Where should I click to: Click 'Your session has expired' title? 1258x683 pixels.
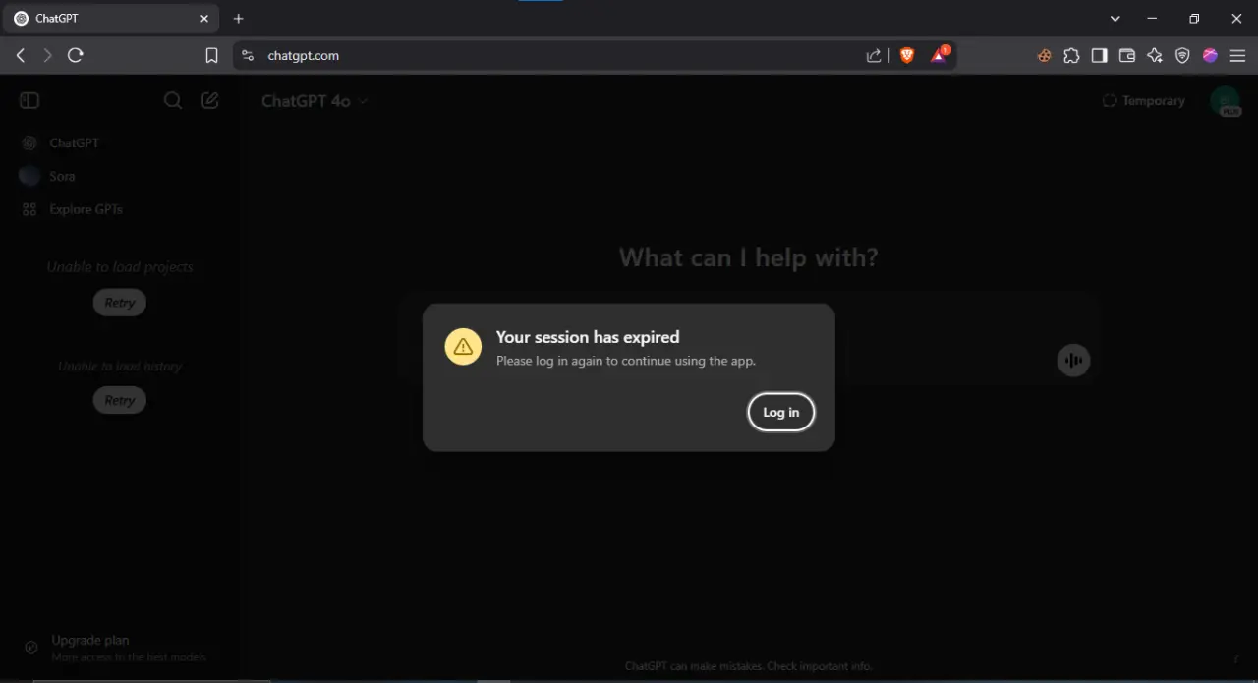(x=588, y=337)
